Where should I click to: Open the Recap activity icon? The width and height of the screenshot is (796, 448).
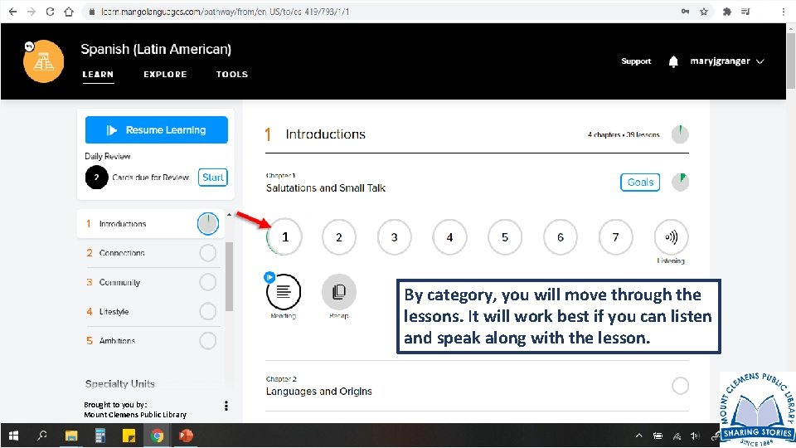click(338, 291)
